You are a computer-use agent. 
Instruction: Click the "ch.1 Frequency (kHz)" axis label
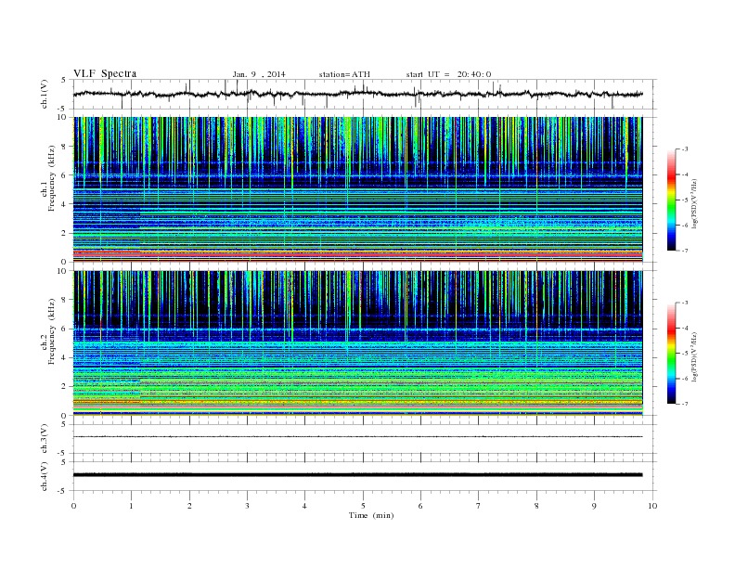(x=47, y=178)
